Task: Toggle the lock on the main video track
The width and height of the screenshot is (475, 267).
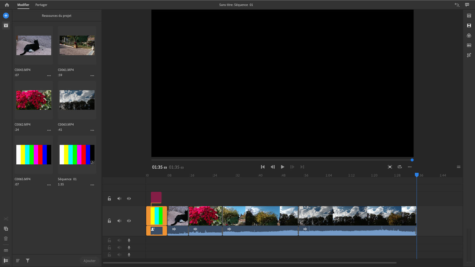Action: click(109, 221)
